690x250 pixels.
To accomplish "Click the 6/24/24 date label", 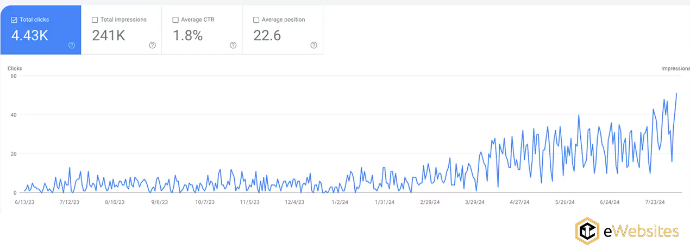I will point(610,202).
